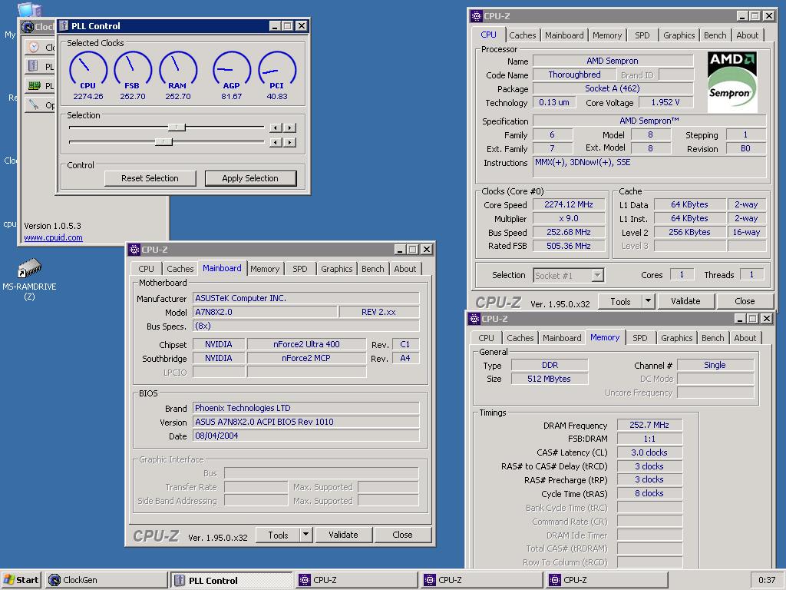
Task: Switch to SPD tab in top CPU-Z window
Action: point(642,35)
